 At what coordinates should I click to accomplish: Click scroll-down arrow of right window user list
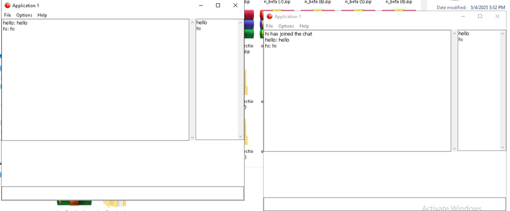point(503,148)
